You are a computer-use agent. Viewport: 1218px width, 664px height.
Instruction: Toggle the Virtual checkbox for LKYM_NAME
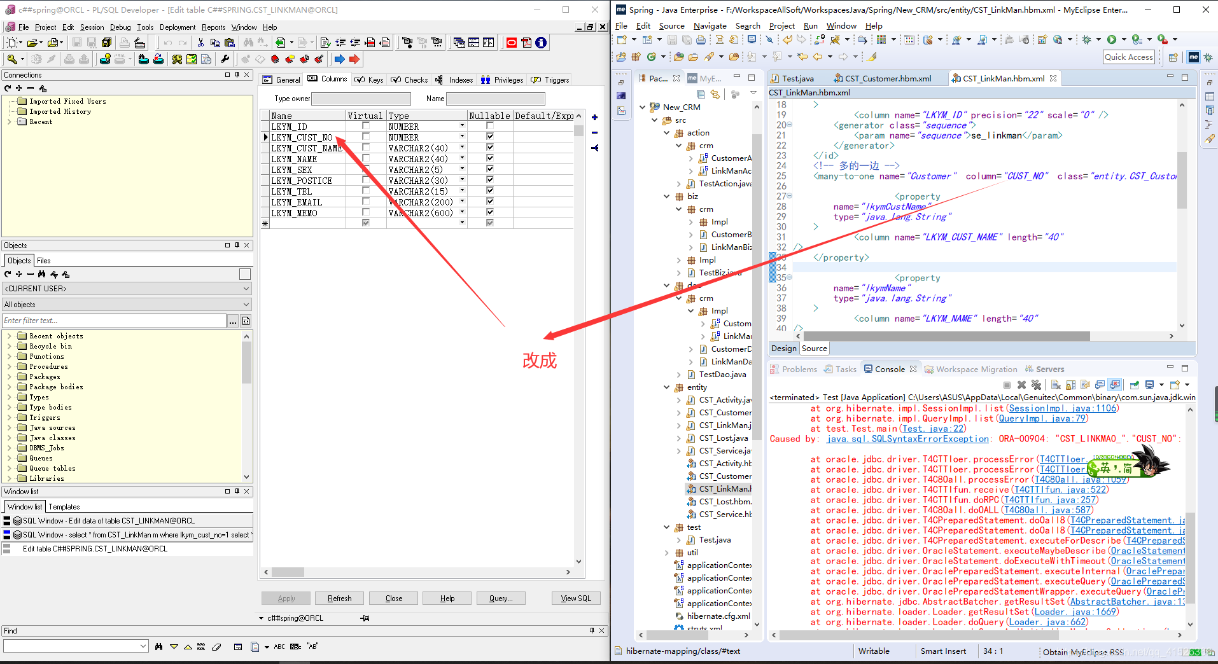tap(365, 158)
